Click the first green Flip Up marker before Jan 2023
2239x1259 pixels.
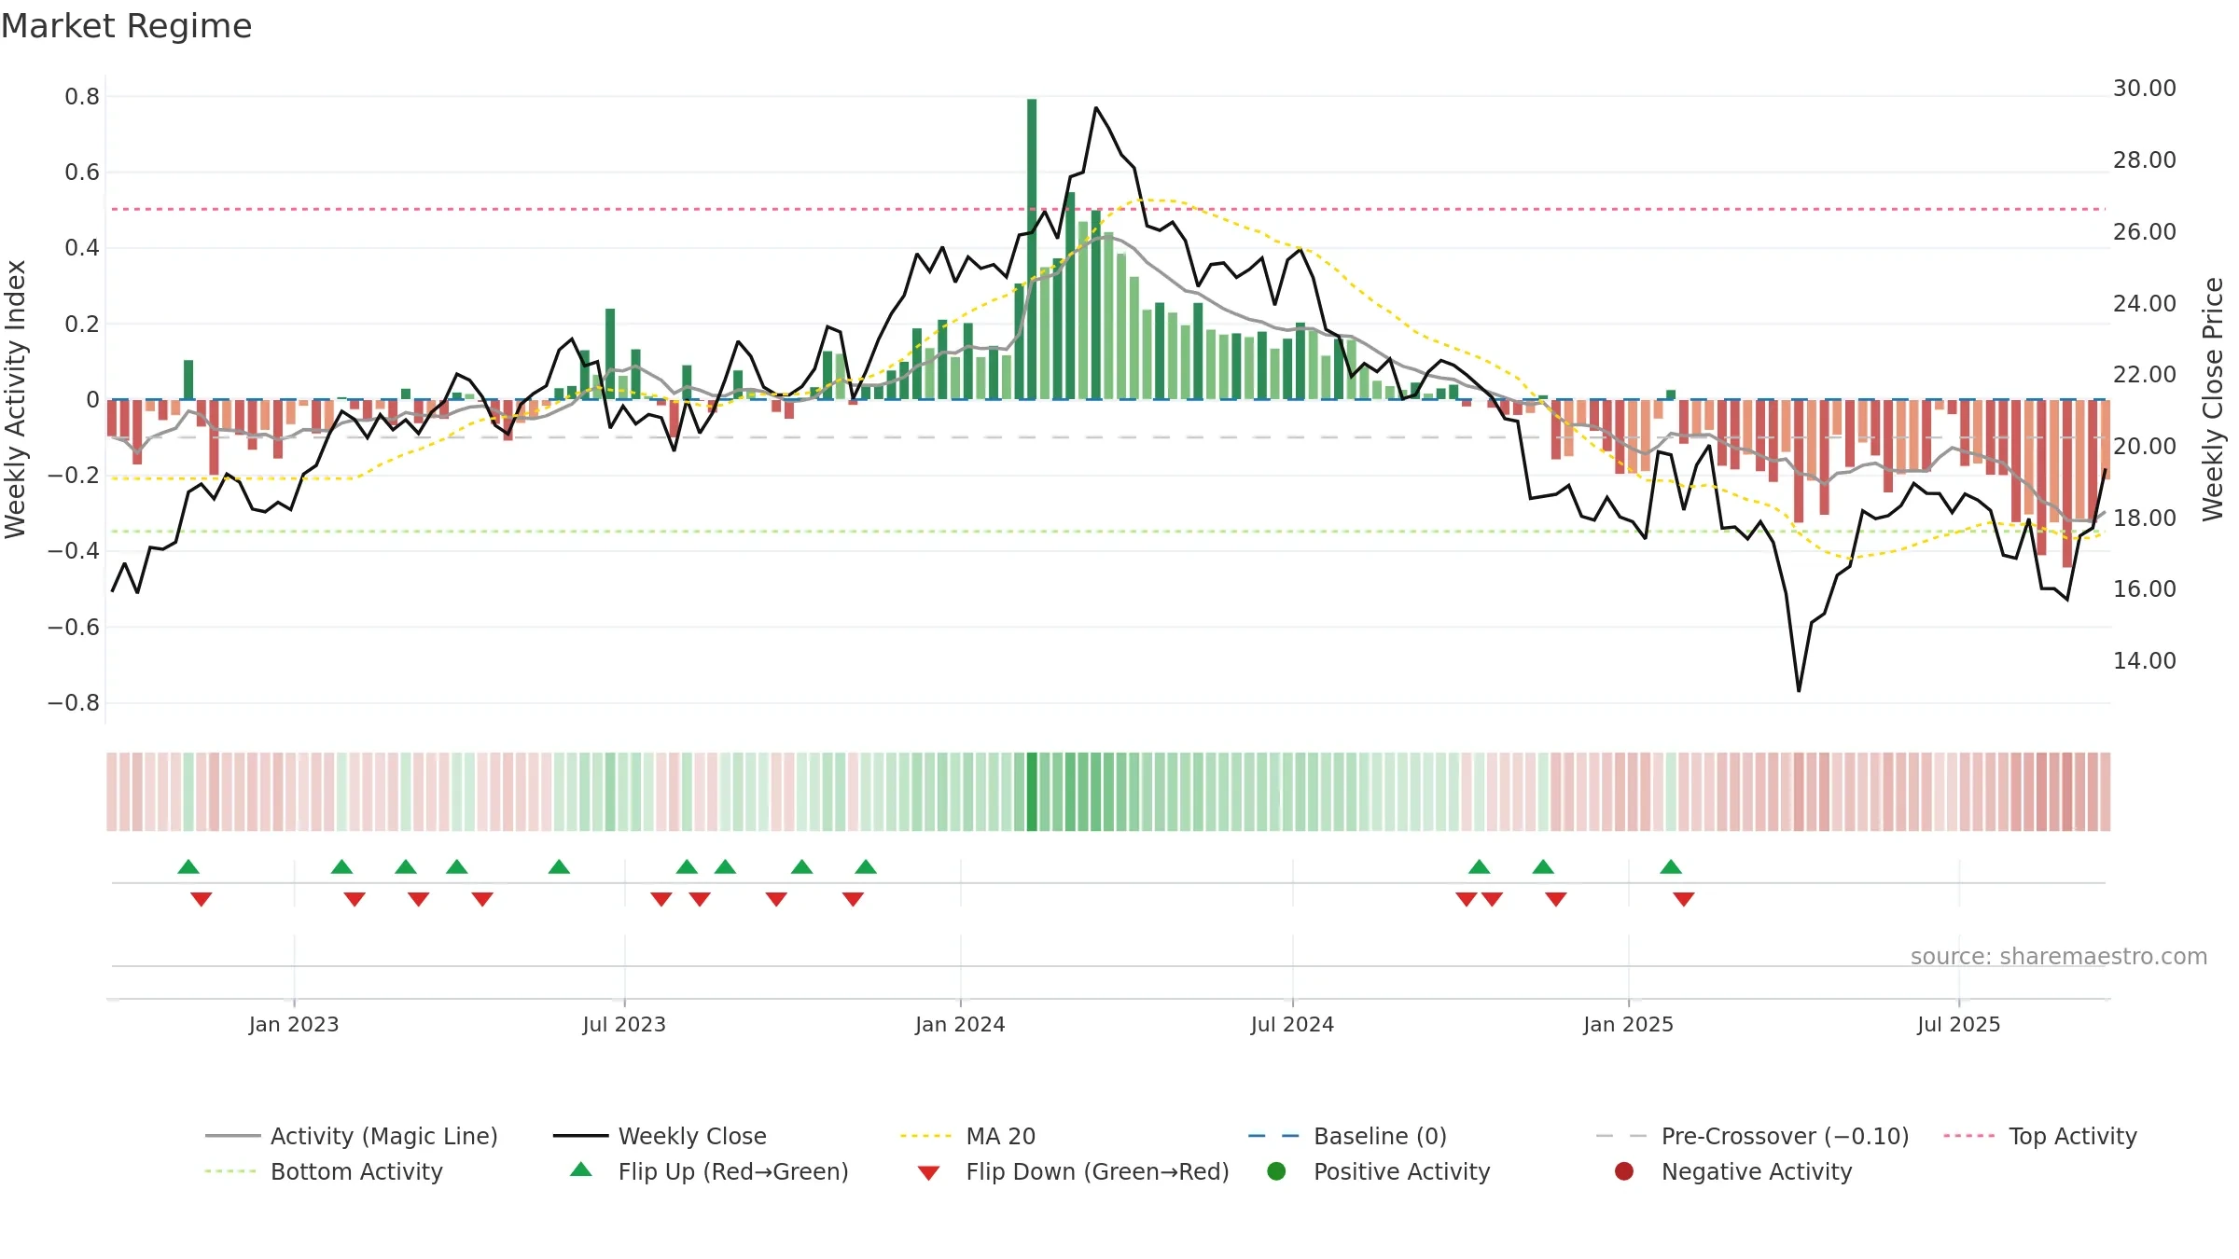188,867
